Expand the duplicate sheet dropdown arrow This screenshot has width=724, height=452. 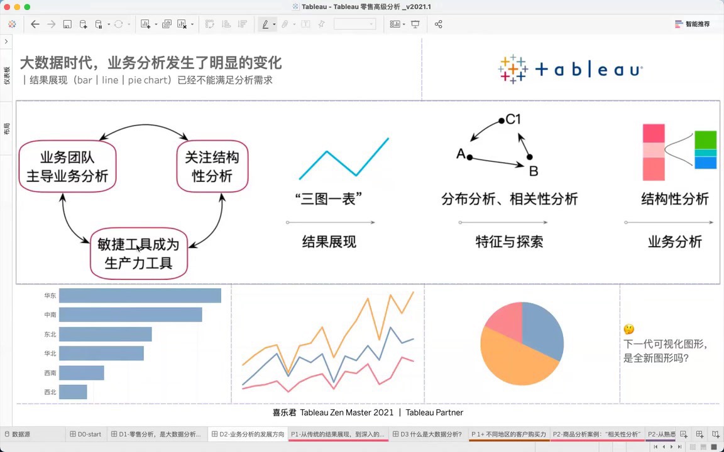[x=155, y=24]
